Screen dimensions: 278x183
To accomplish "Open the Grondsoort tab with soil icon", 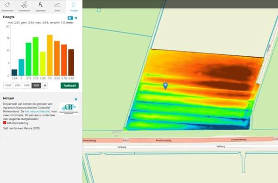I will [24, 7].
